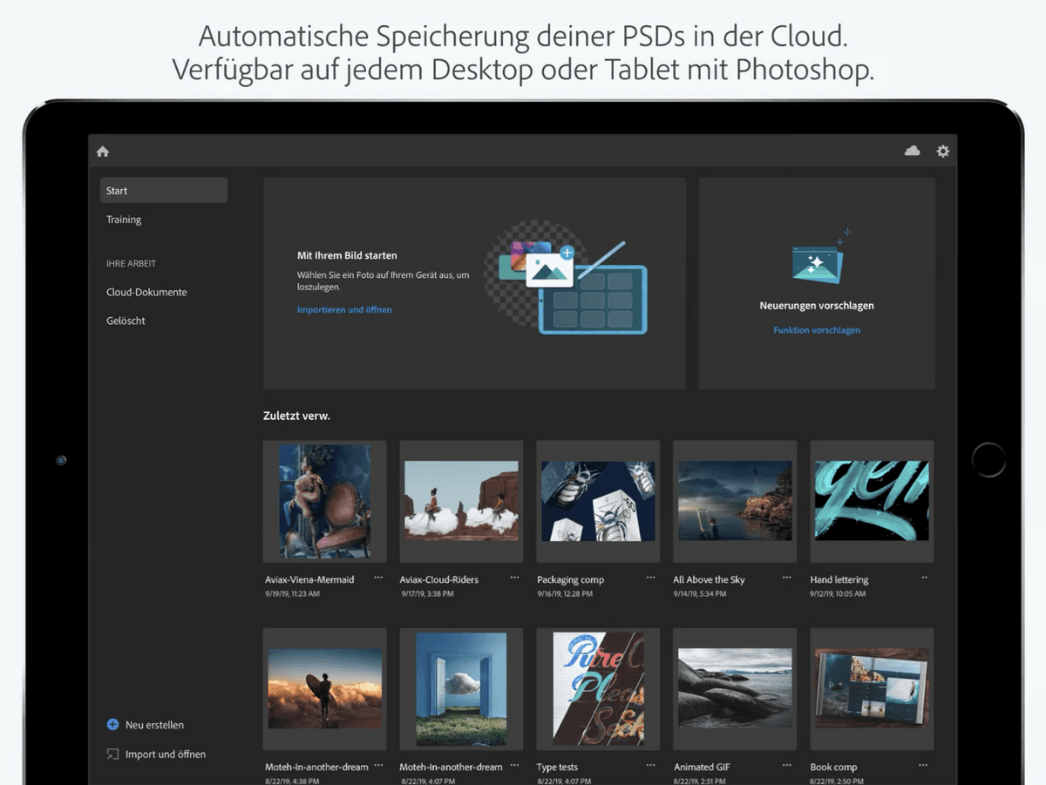Create a new document with Neu erstellen
1046x785 pixels.
pyautogui.click(x=146, y=725)
